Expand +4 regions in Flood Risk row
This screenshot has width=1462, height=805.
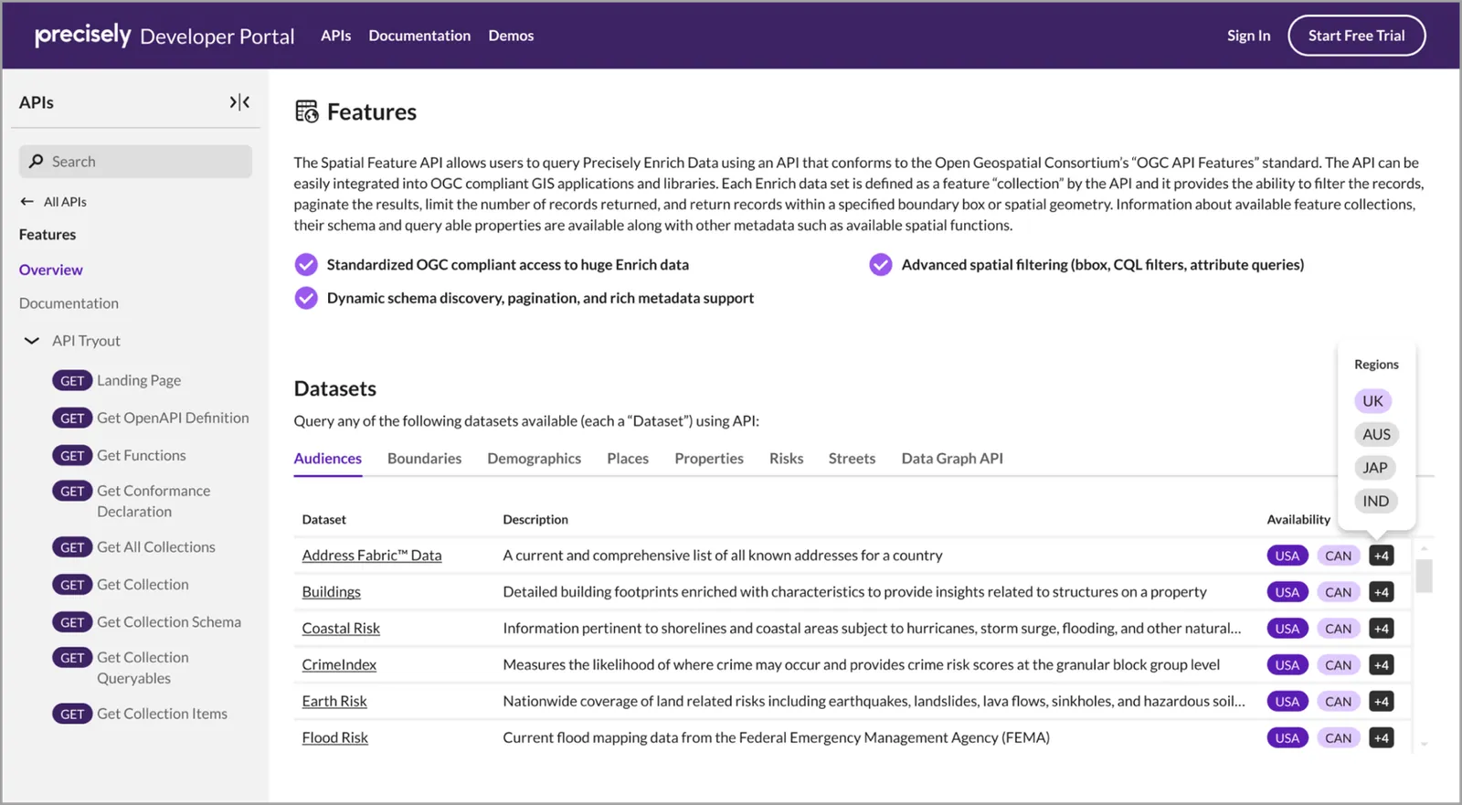1382,738
